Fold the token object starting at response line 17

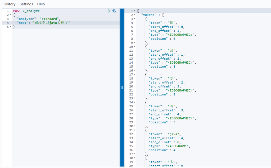[x=134, y=75]
